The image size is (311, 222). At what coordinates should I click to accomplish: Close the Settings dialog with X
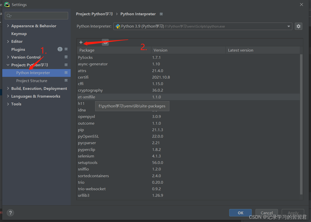click(302, 5)
